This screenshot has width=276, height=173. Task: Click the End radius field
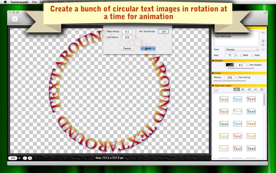127,37
